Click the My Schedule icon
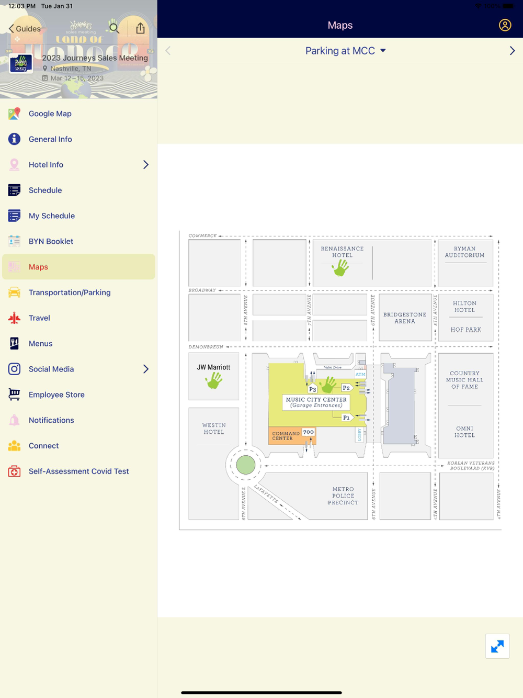523x698 pixels. click(x=14, y=216)
